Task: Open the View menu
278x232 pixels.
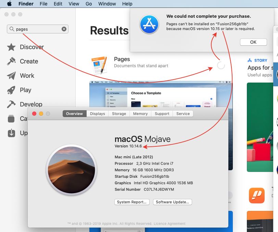Action: click(x=74, y=4)
